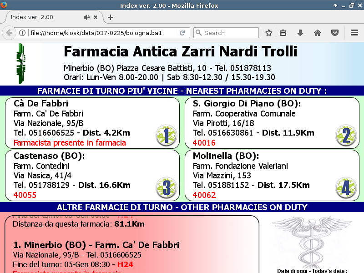This screenshot has height=273, width=364.
Task: Close the Index ver. 2.00 tab
Action: point(96,17)
